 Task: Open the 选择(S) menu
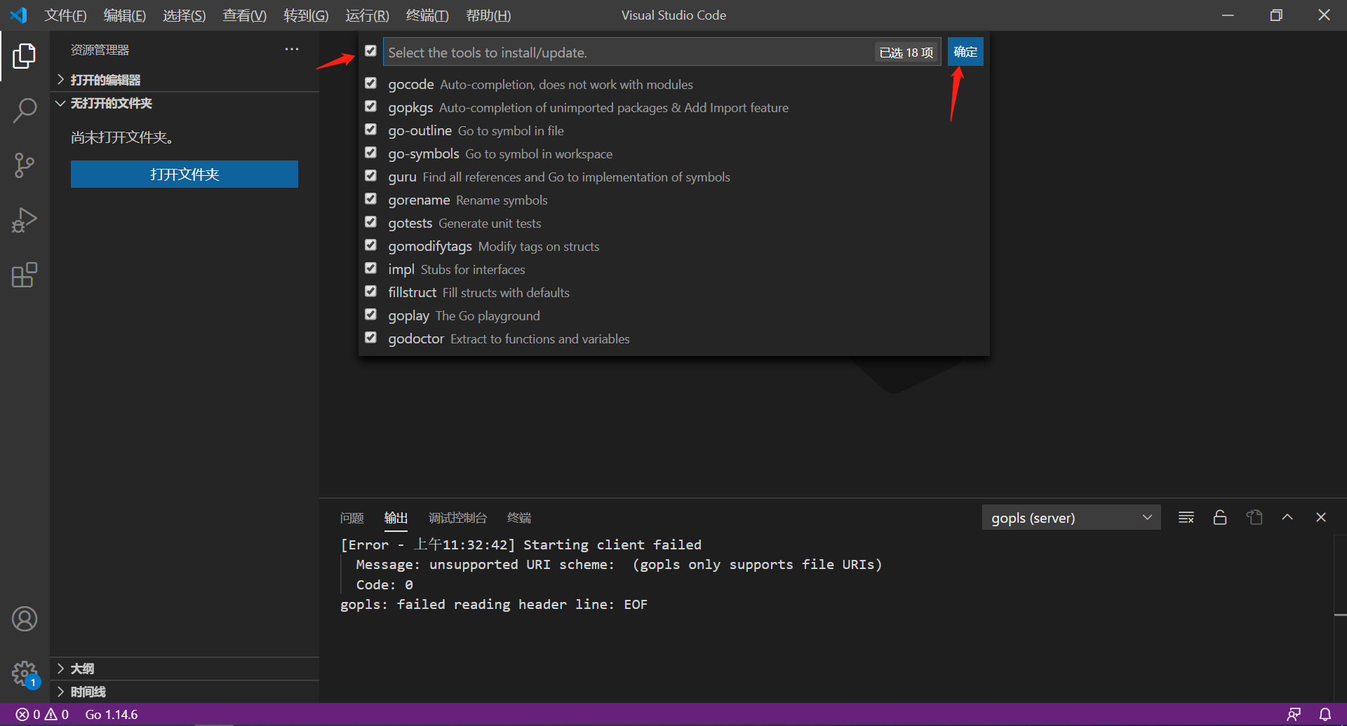[x=184, y=15]
